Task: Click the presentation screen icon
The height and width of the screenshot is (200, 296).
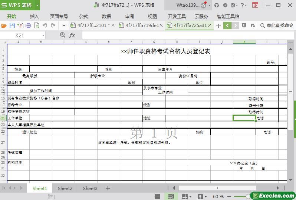Action: coord(244,26)
